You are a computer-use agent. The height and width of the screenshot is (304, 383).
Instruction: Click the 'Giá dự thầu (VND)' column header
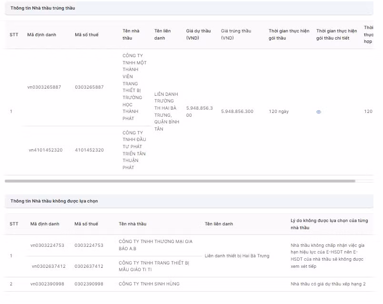click(x=198, y=34)
